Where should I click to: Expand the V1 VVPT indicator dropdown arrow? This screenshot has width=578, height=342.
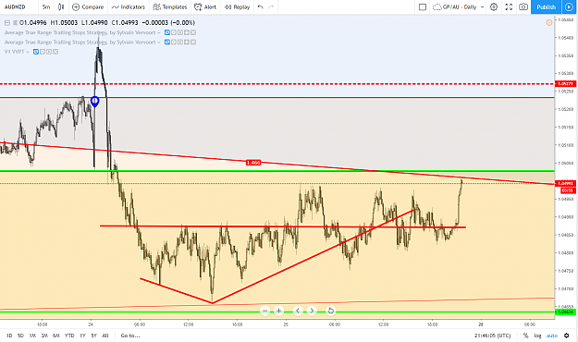(x=28, y=52)
